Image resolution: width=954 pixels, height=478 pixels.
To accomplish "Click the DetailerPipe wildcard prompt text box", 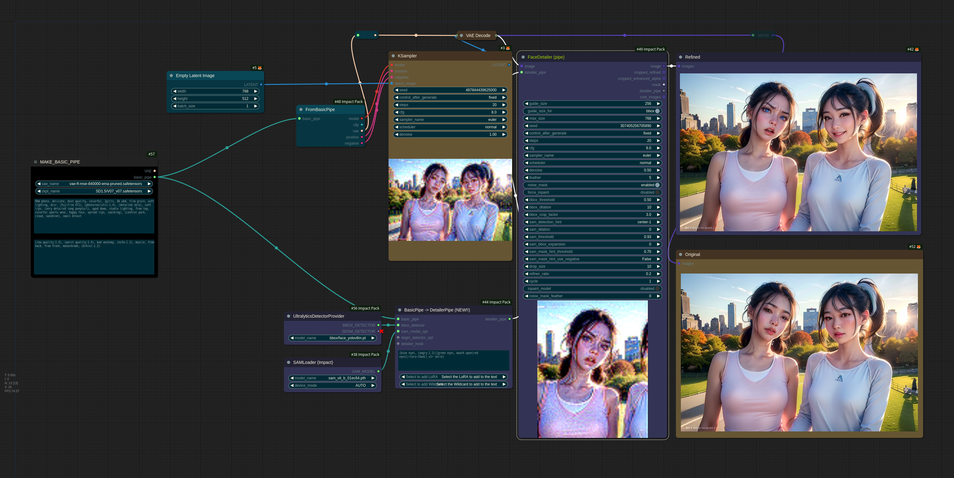I will click(x=453, y=360).
